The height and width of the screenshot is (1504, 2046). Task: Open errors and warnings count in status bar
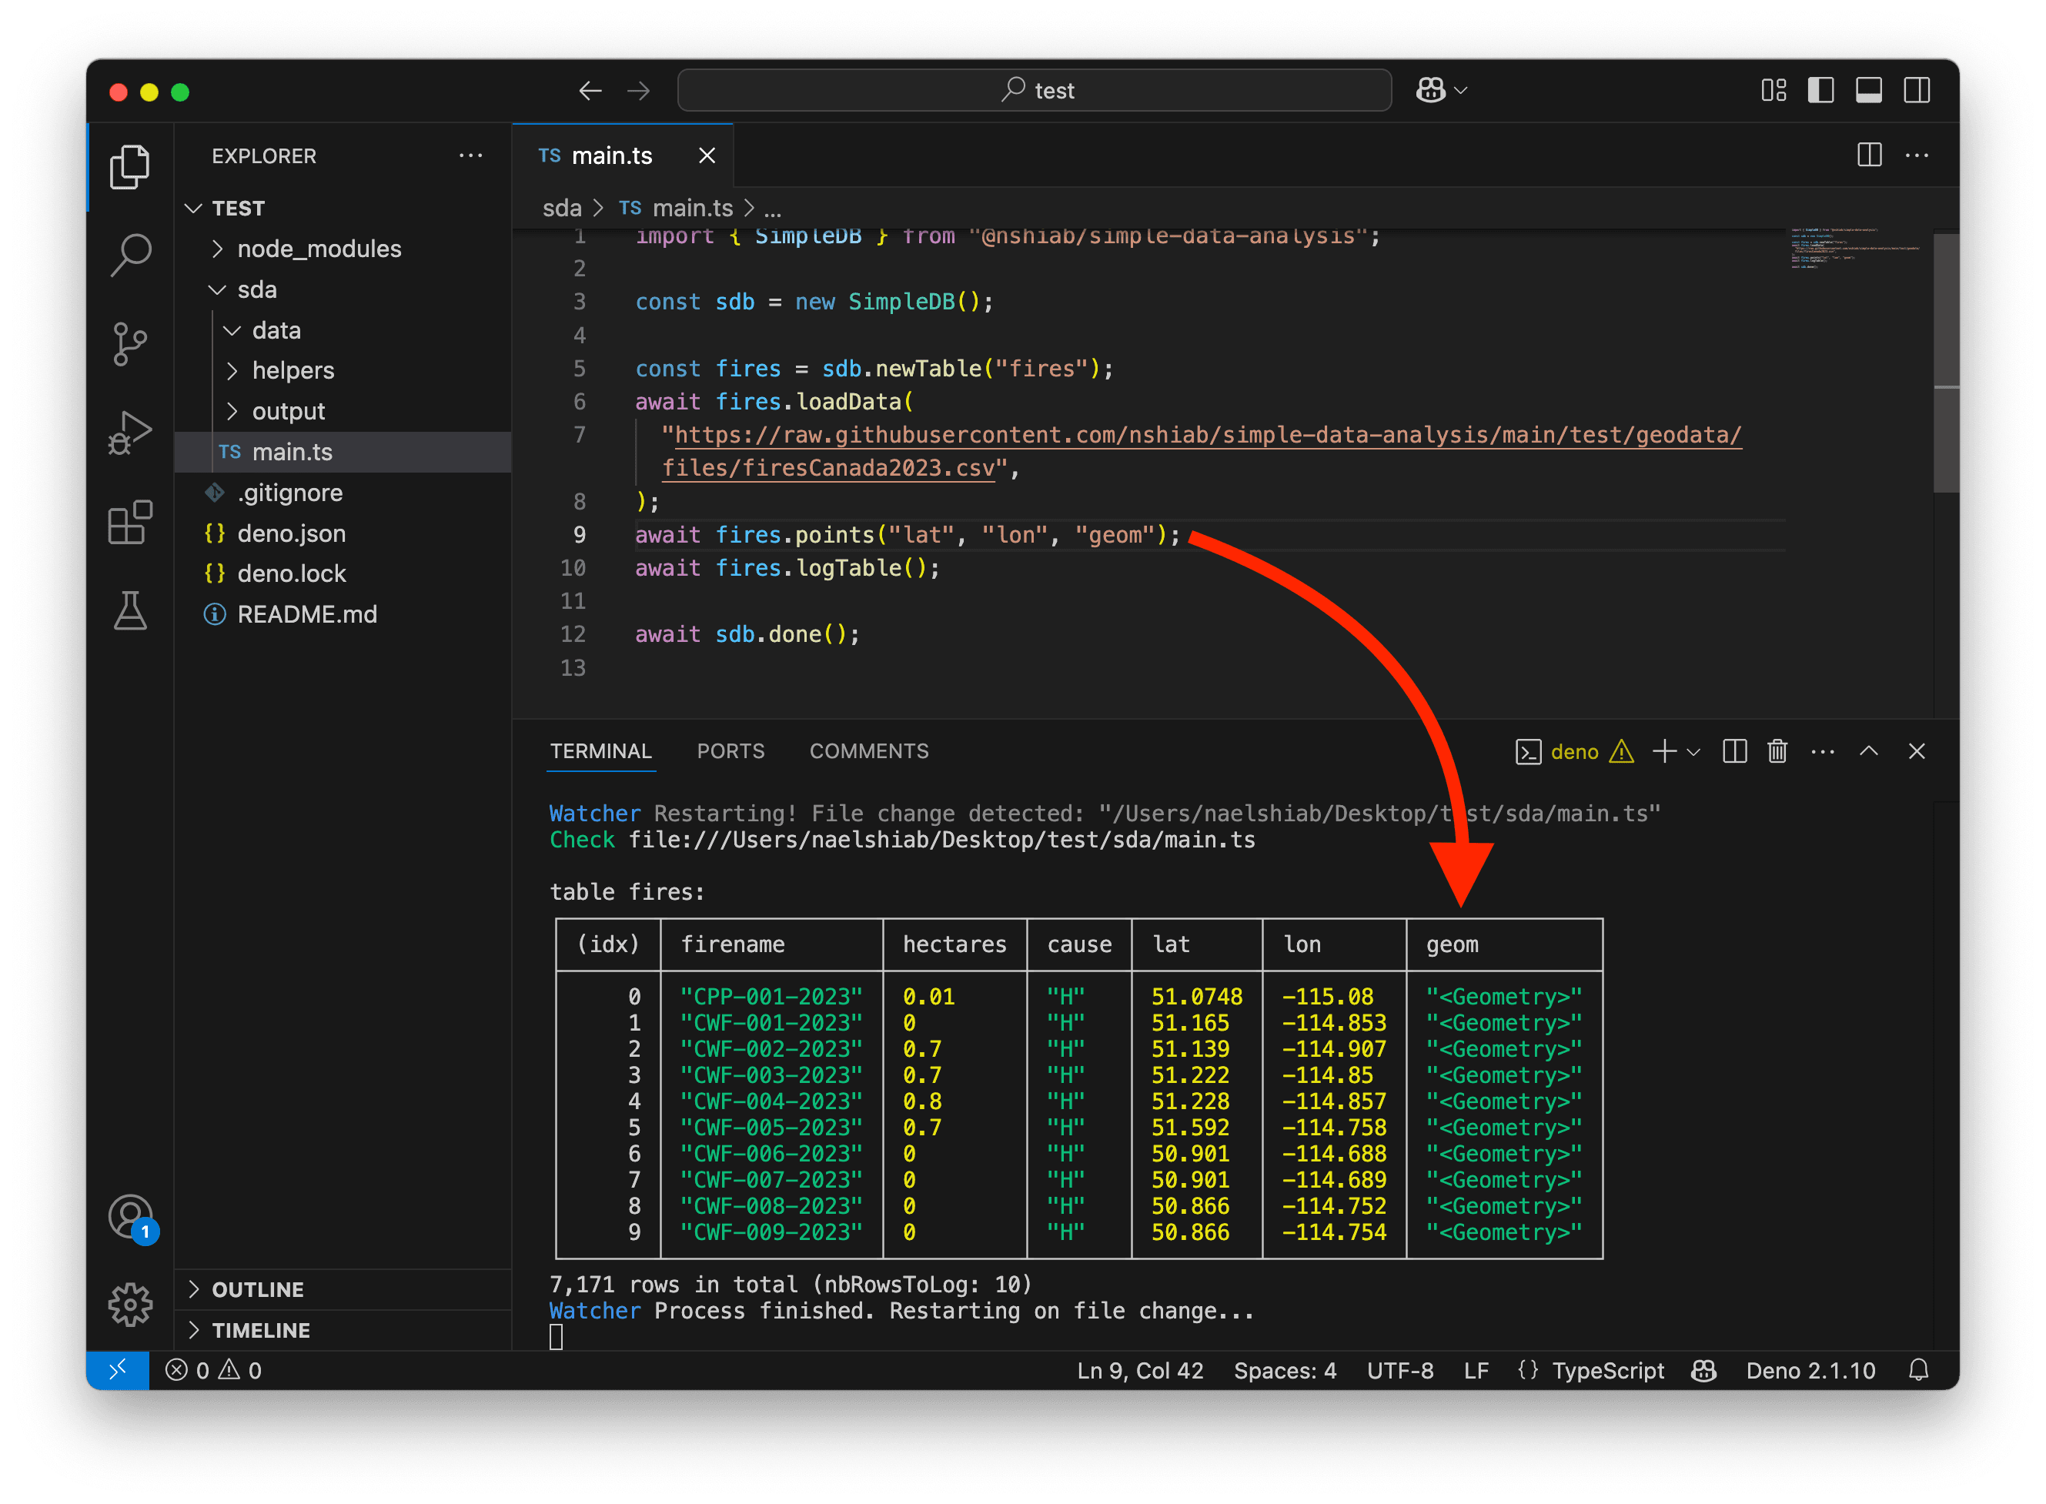coord(214,1370)
